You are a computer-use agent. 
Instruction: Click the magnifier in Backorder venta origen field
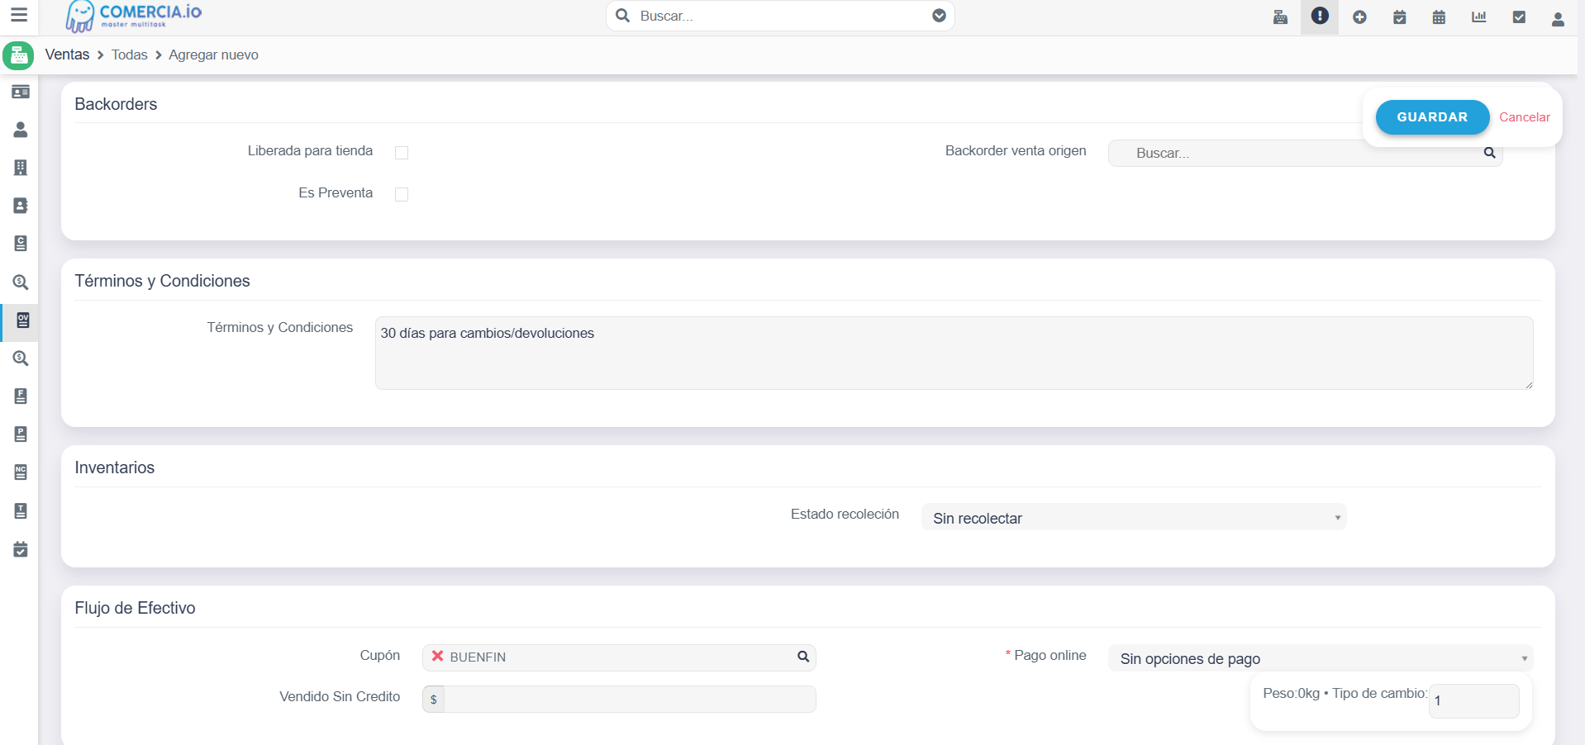(x=1489, y=153)
